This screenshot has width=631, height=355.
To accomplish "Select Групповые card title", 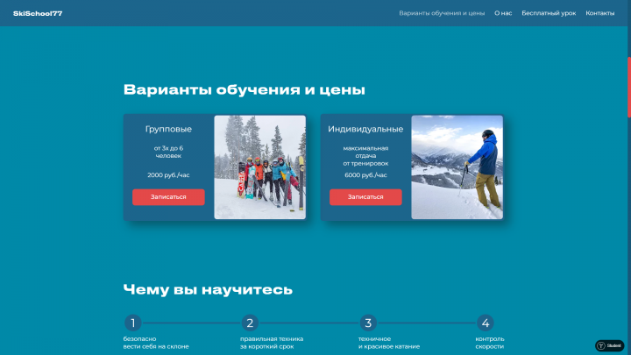I will point(168,129).
